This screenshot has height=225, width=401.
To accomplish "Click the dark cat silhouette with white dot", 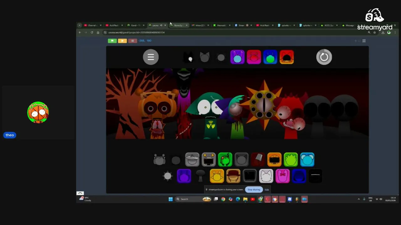I will pyautogui.click(x=188, y=57).
